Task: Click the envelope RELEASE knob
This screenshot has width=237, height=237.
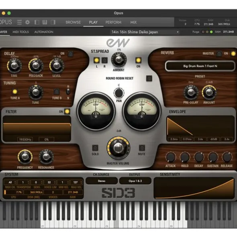Action: [x=227, y=157]
